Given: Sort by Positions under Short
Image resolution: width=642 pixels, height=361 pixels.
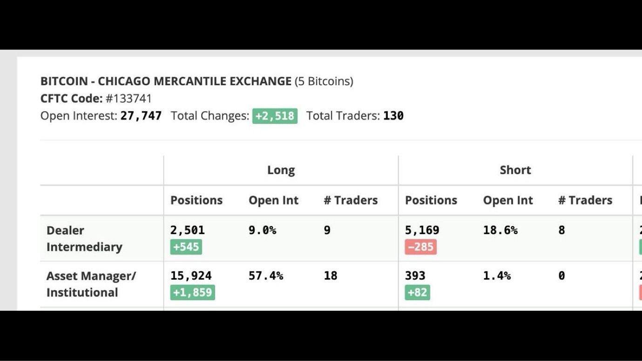Looking at the screenshot, I should click(431, 201).
